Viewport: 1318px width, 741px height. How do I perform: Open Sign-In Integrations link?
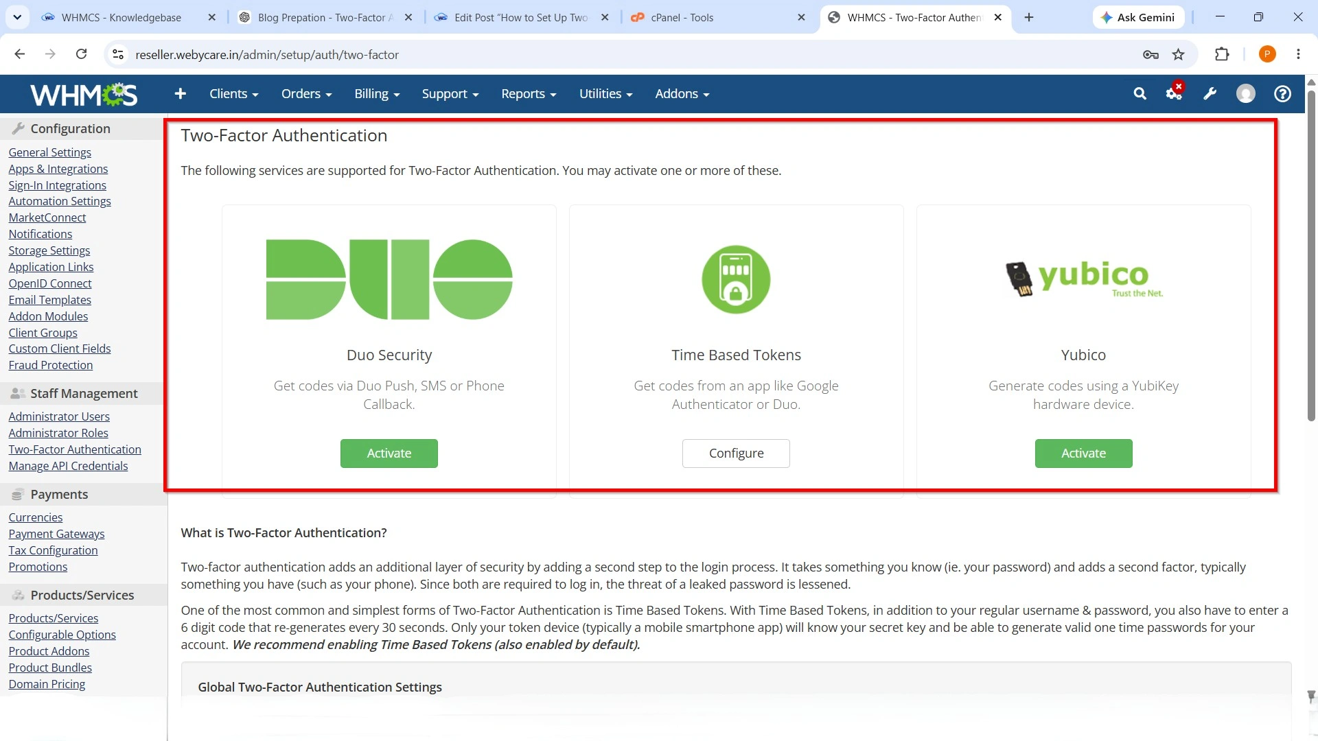pyautogui.click(x=58, y=185)
